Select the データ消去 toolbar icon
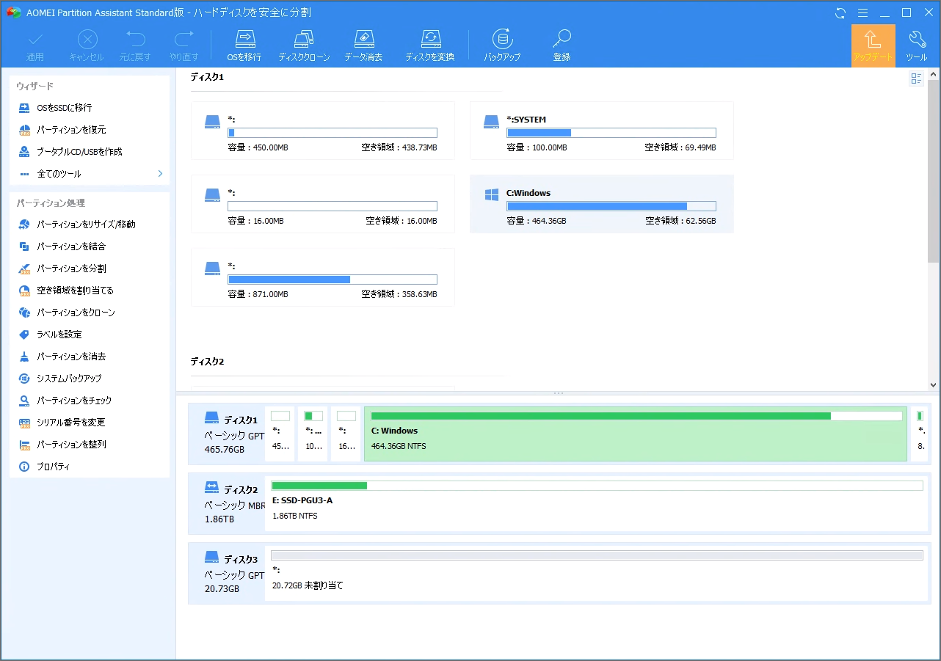 [x=363, y=45]
